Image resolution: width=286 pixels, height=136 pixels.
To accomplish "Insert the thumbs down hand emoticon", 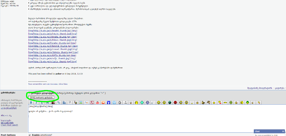I will 209,103.
